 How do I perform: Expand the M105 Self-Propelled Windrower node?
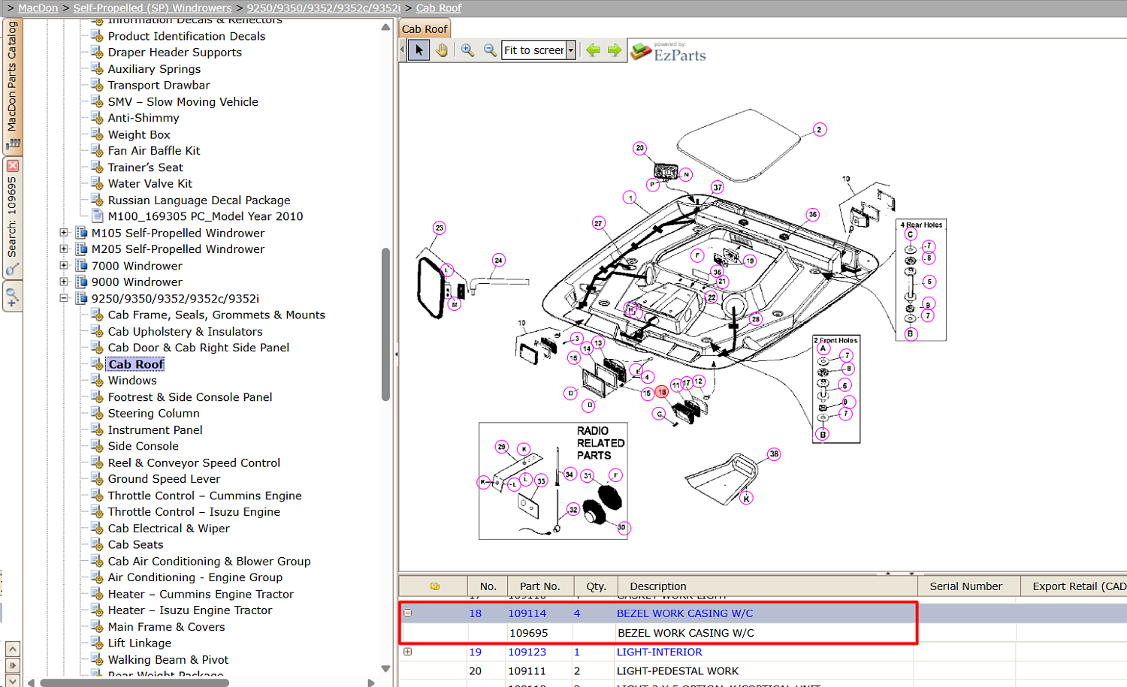click(64, 233)
